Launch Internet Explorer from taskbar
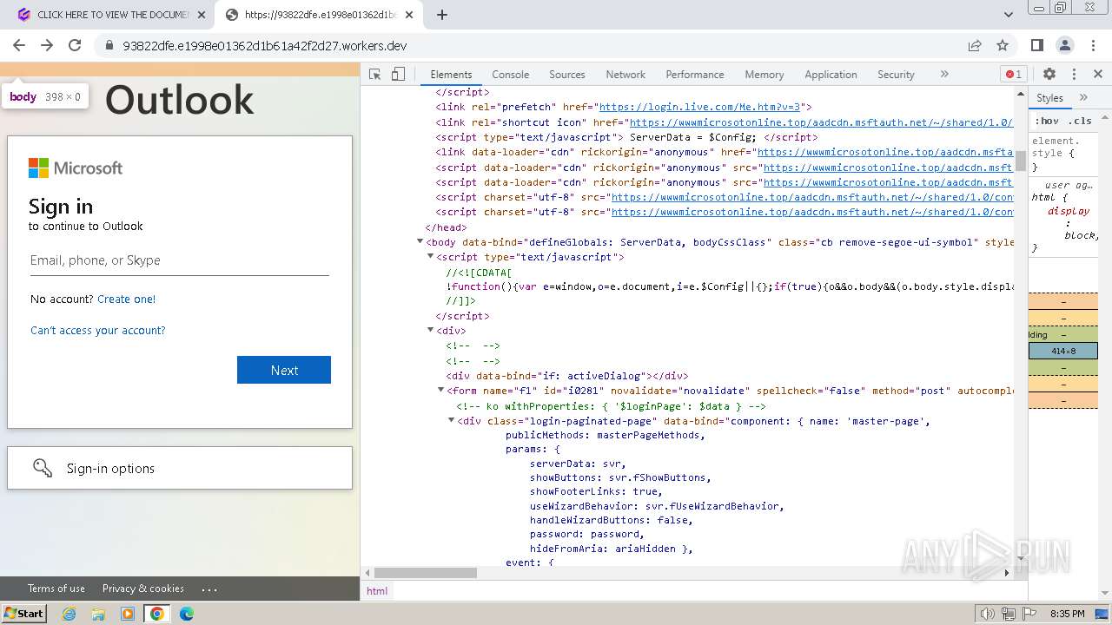This screenshot has width=1112, height=625. point(69,614)
